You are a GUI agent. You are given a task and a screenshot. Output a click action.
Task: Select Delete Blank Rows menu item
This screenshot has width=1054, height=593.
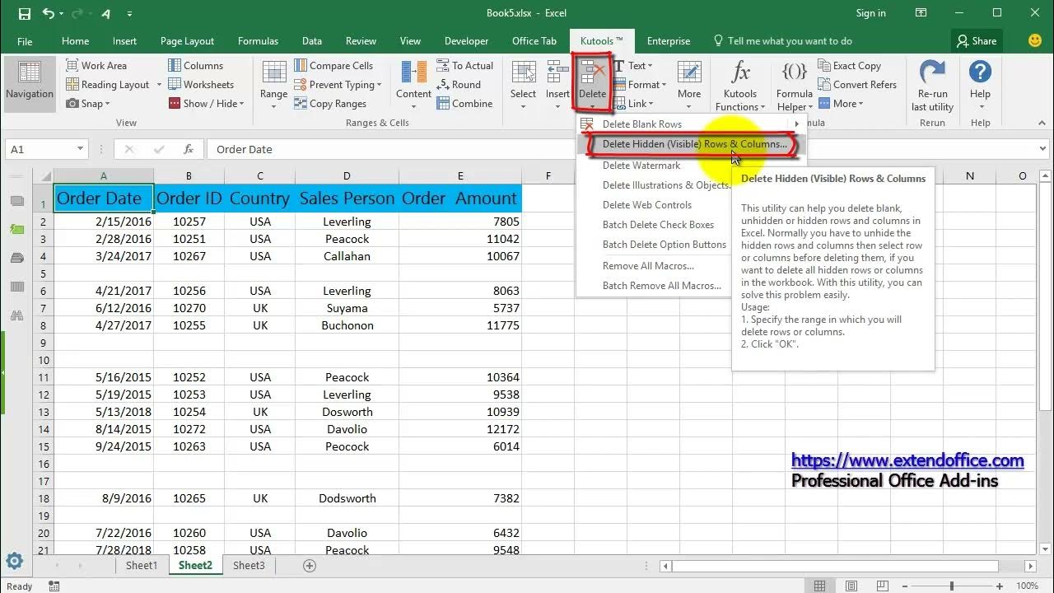[x=692, y=124]
